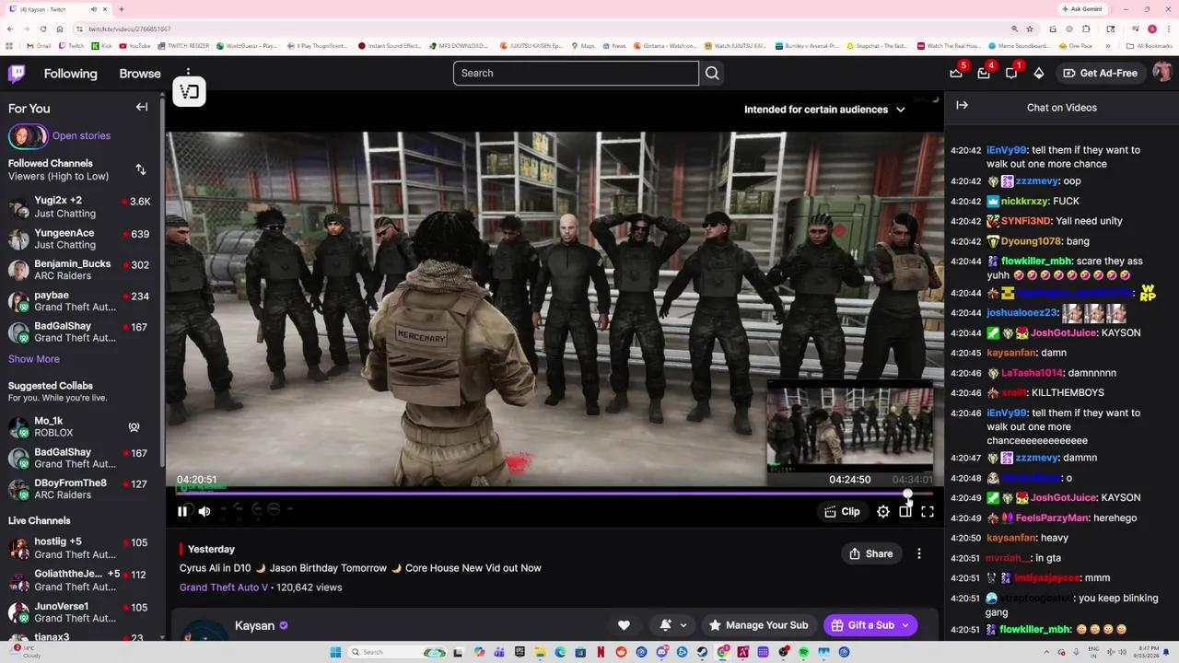The height and width of the screenshot is (663, 1179).
Task: Open Grand Theft Auto V category link
Action: coord(224,587)
